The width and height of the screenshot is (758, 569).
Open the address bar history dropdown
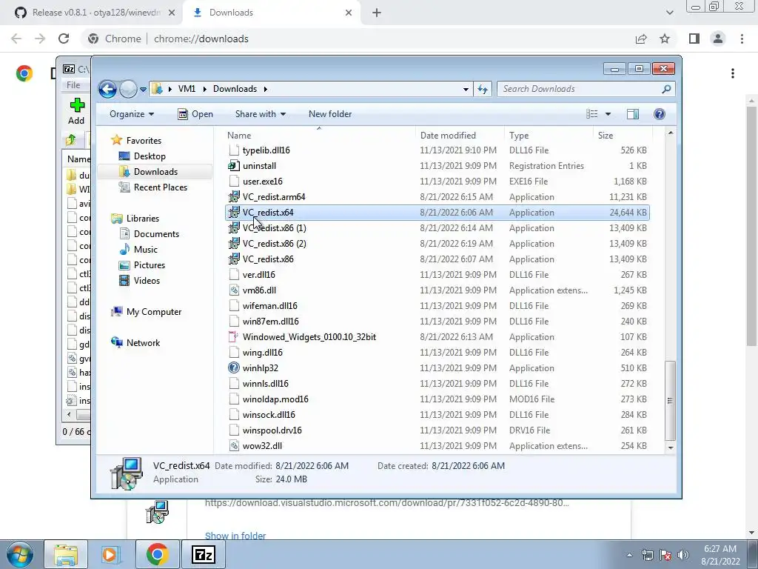coord(466,90)
